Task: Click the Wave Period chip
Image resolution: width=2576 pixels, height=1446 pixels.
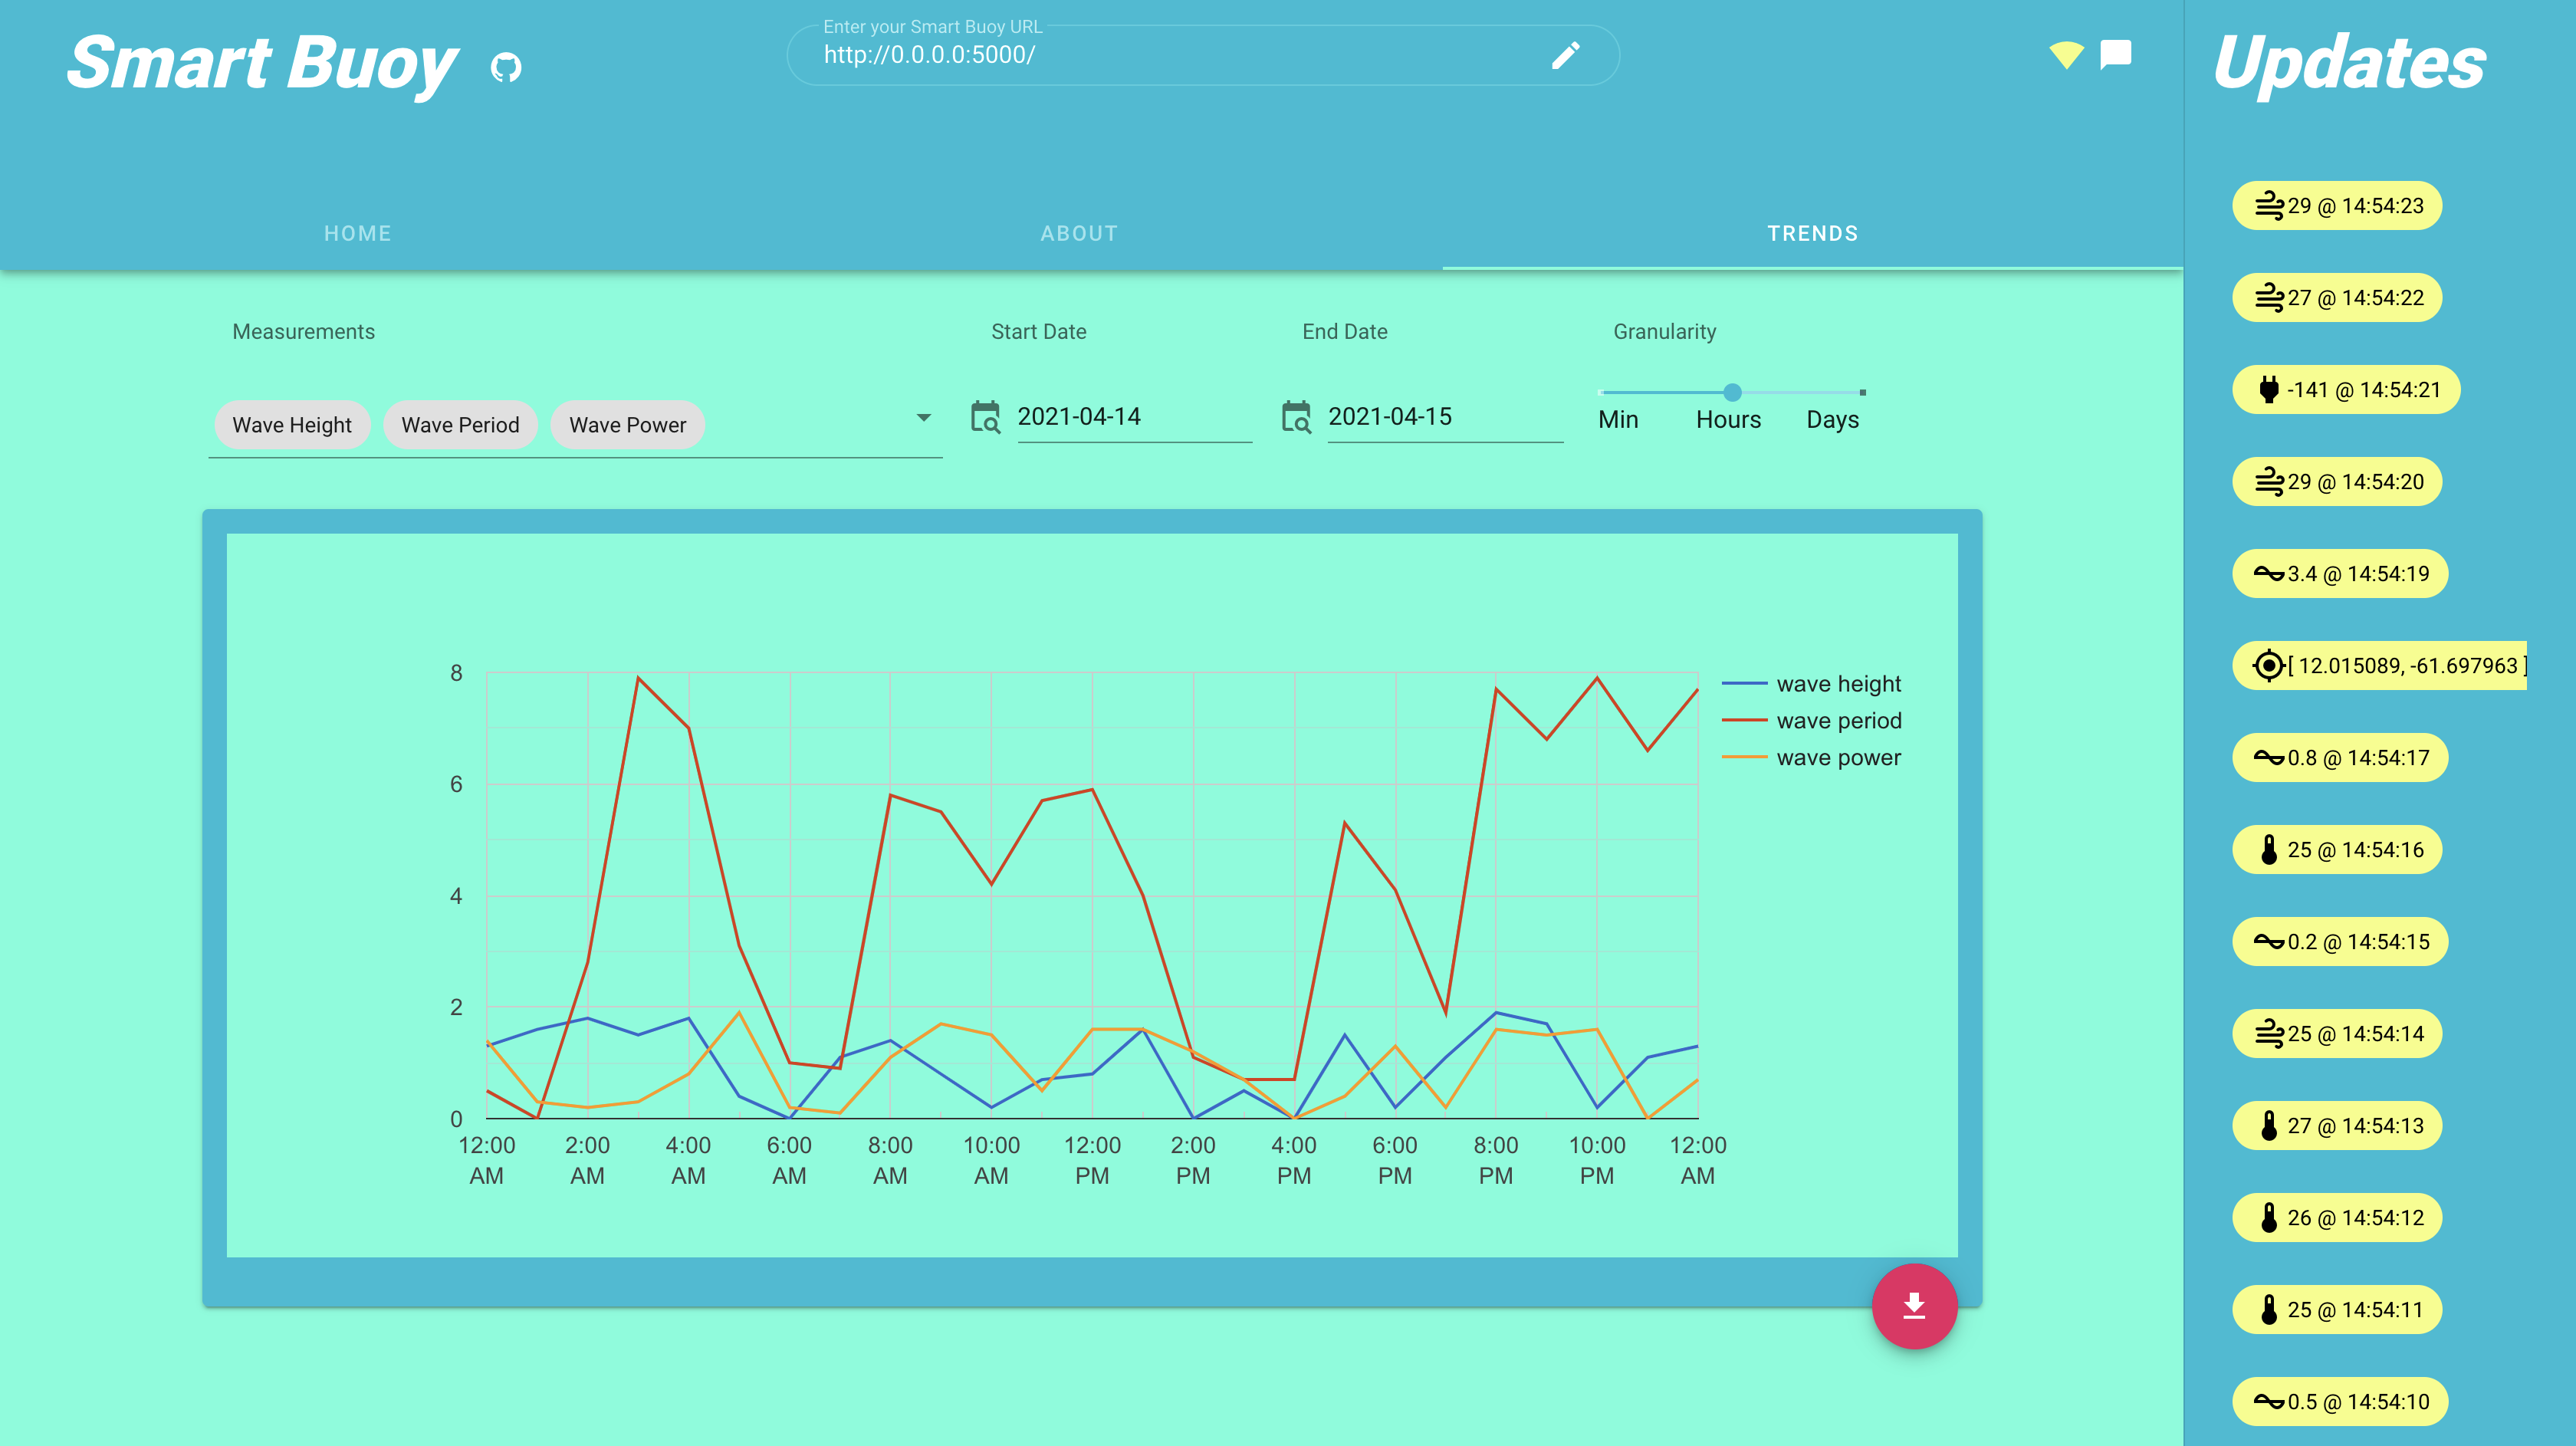Action: [x=460, y=425]
